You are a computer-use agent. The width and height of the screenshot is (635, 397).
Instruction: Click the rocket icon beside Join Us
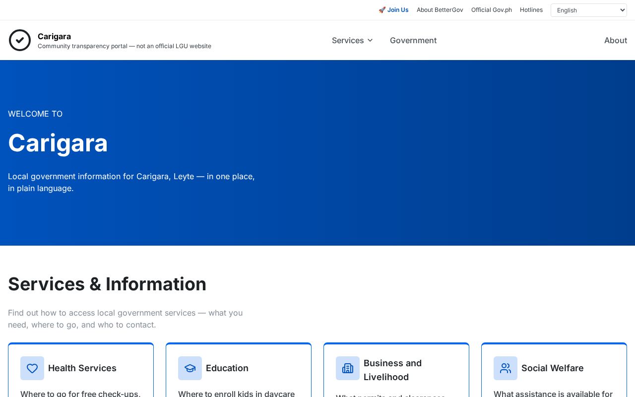click(x=382, y=10)
